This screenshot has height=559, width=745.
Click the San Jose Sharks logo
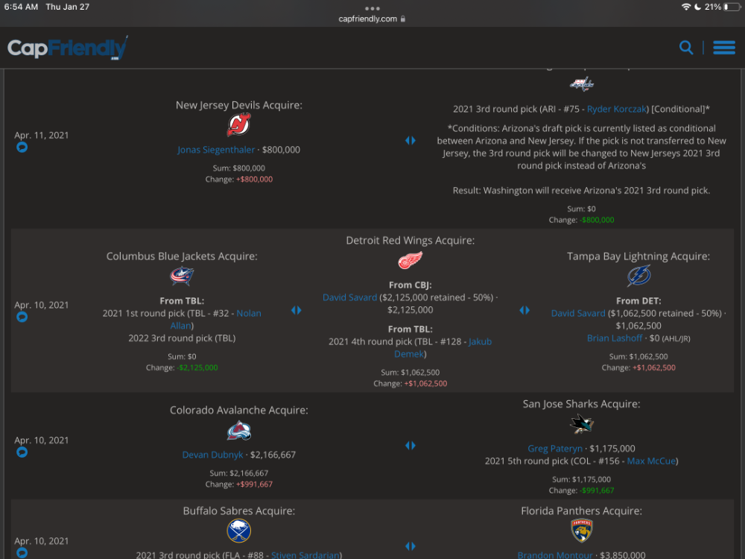(x=581, y=423)
